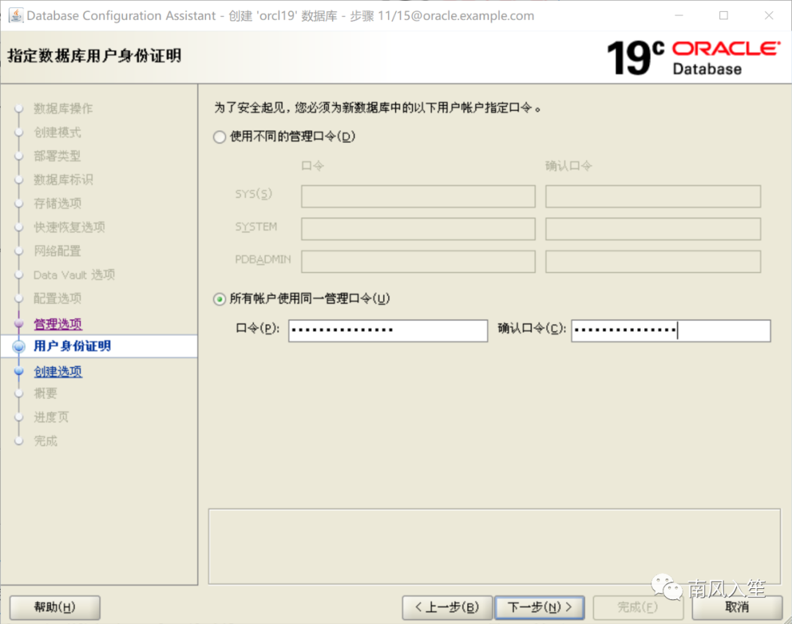Click the 数据库标识 step label
This screenshot has width=792, height=624.
[63, 180]
